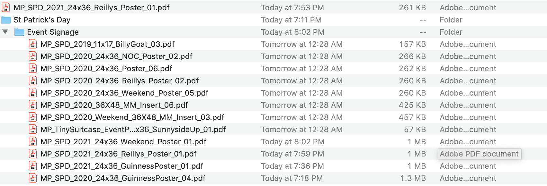This screenshot has width=547, height=186.
Task: Click the Event Signage folder name
Action: point(53,32)
